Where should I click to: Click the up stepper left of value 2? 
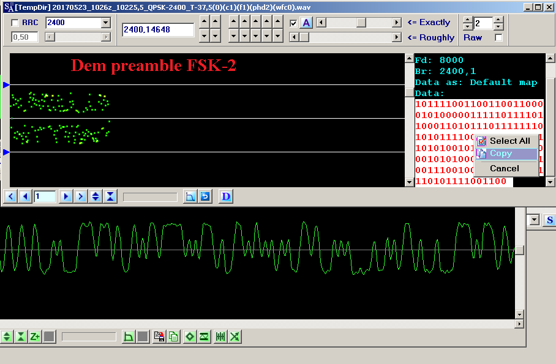[x=468, y=20]
